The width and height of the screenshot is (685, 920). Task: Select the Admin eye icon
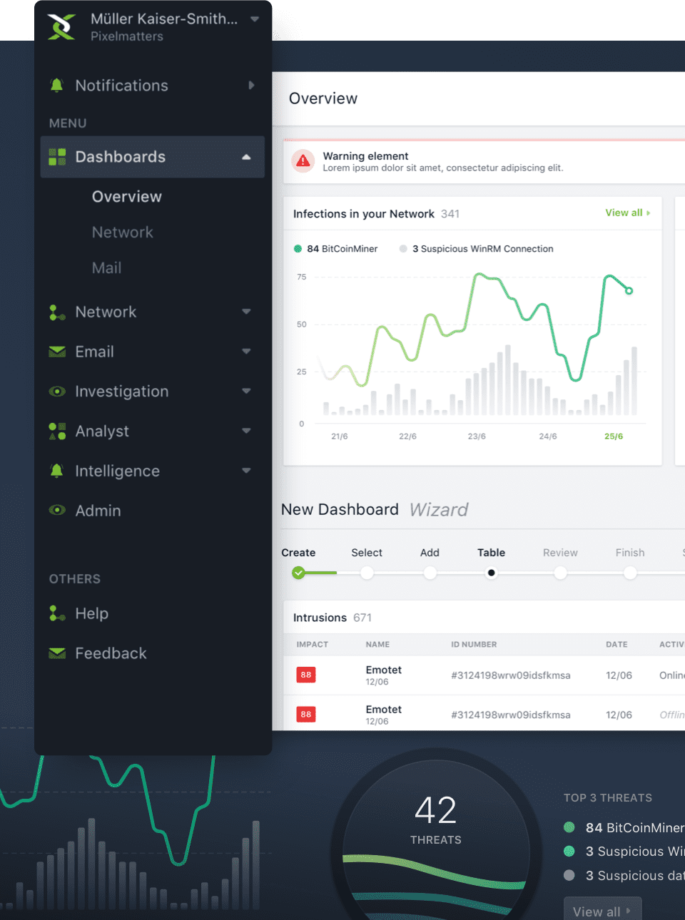(56, 510)
